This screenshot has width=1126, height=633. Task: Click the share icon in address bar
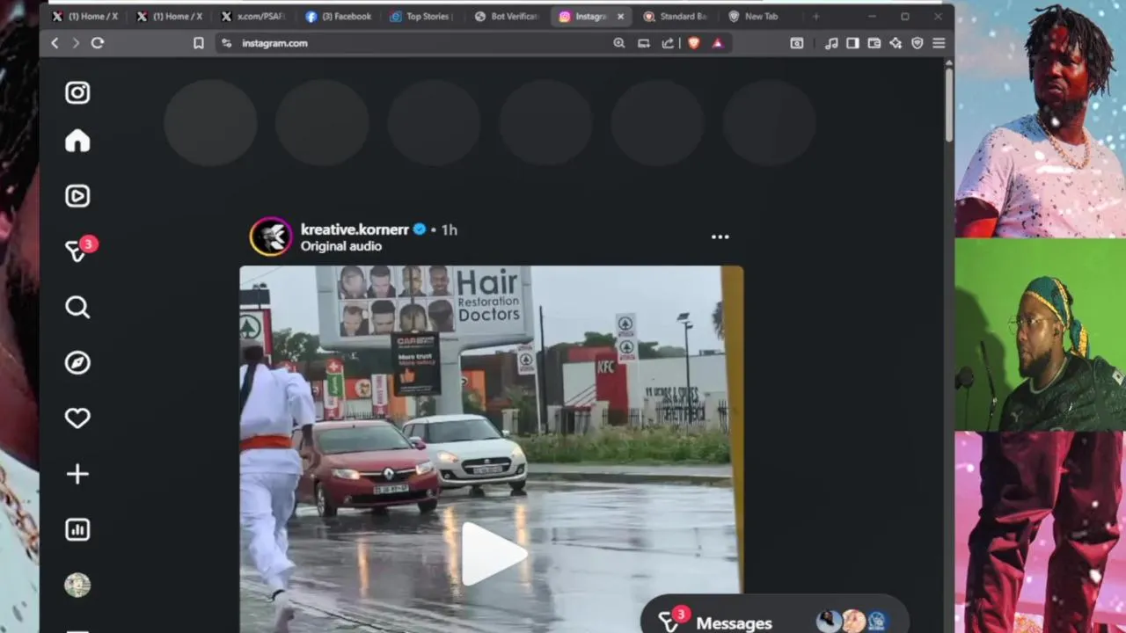pyautogui.click(x=669, y=43)
